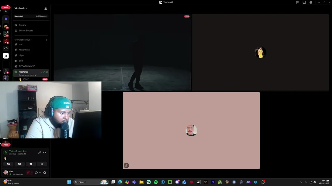Open volume control in system tray
This screenshot has height=186, width=332.
(315, 182)
